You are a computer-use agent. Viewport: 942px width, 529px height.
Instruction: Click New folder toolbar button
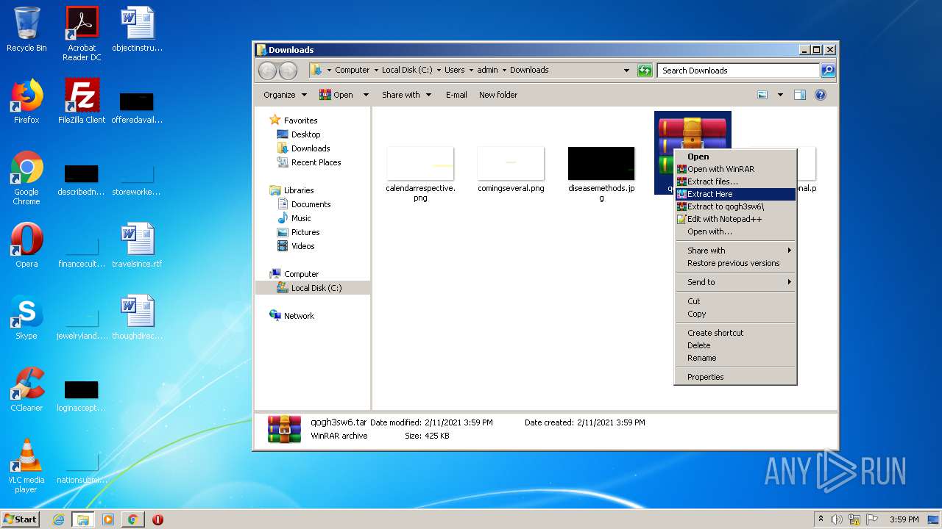[x=498, y=95]
